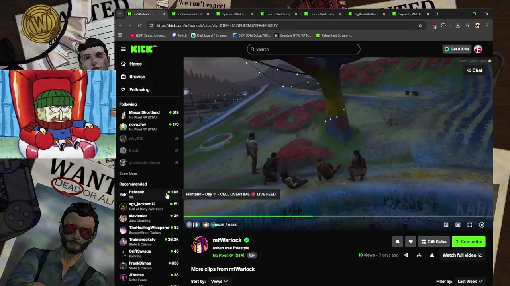
Task: Toggle theater mode on the player
Action: pyautogui.click(x=458, y=225)
